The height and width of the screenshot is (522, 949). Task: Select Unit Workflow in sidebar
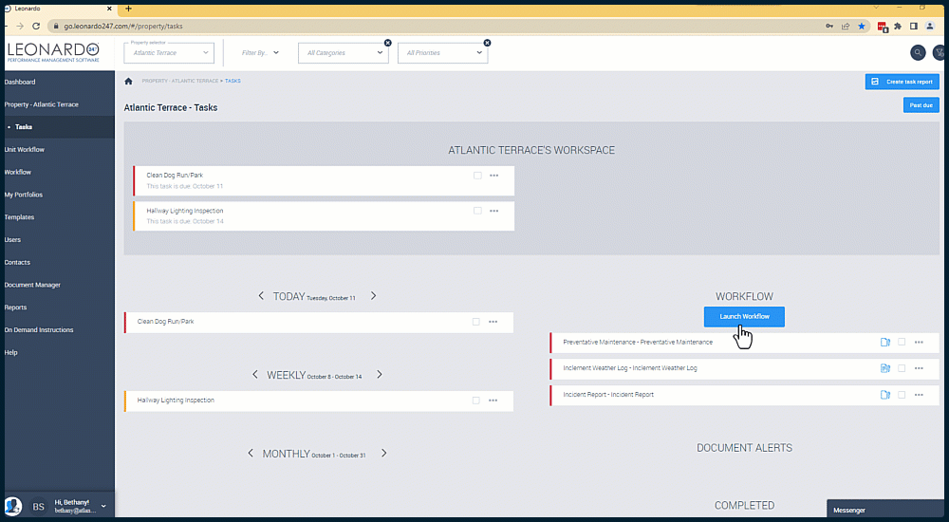click(x=25, y=150)
